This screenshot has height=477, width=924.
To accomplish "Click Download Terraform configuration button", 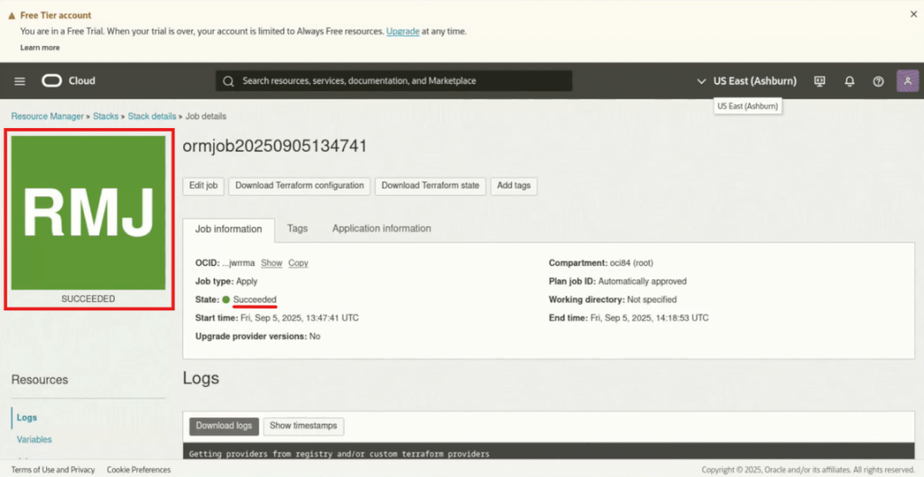I will tap(300, 186).
